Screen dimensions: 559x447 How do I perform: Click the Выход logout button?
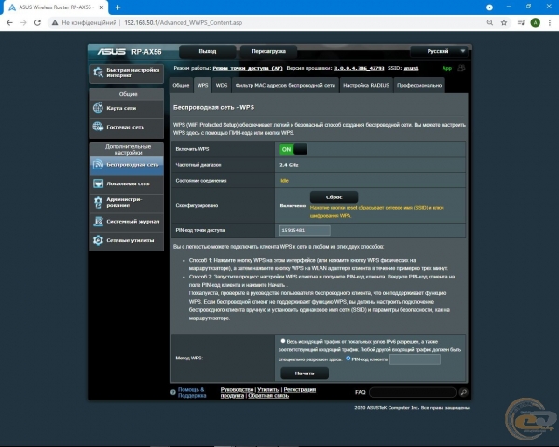(x=208, y=51)
